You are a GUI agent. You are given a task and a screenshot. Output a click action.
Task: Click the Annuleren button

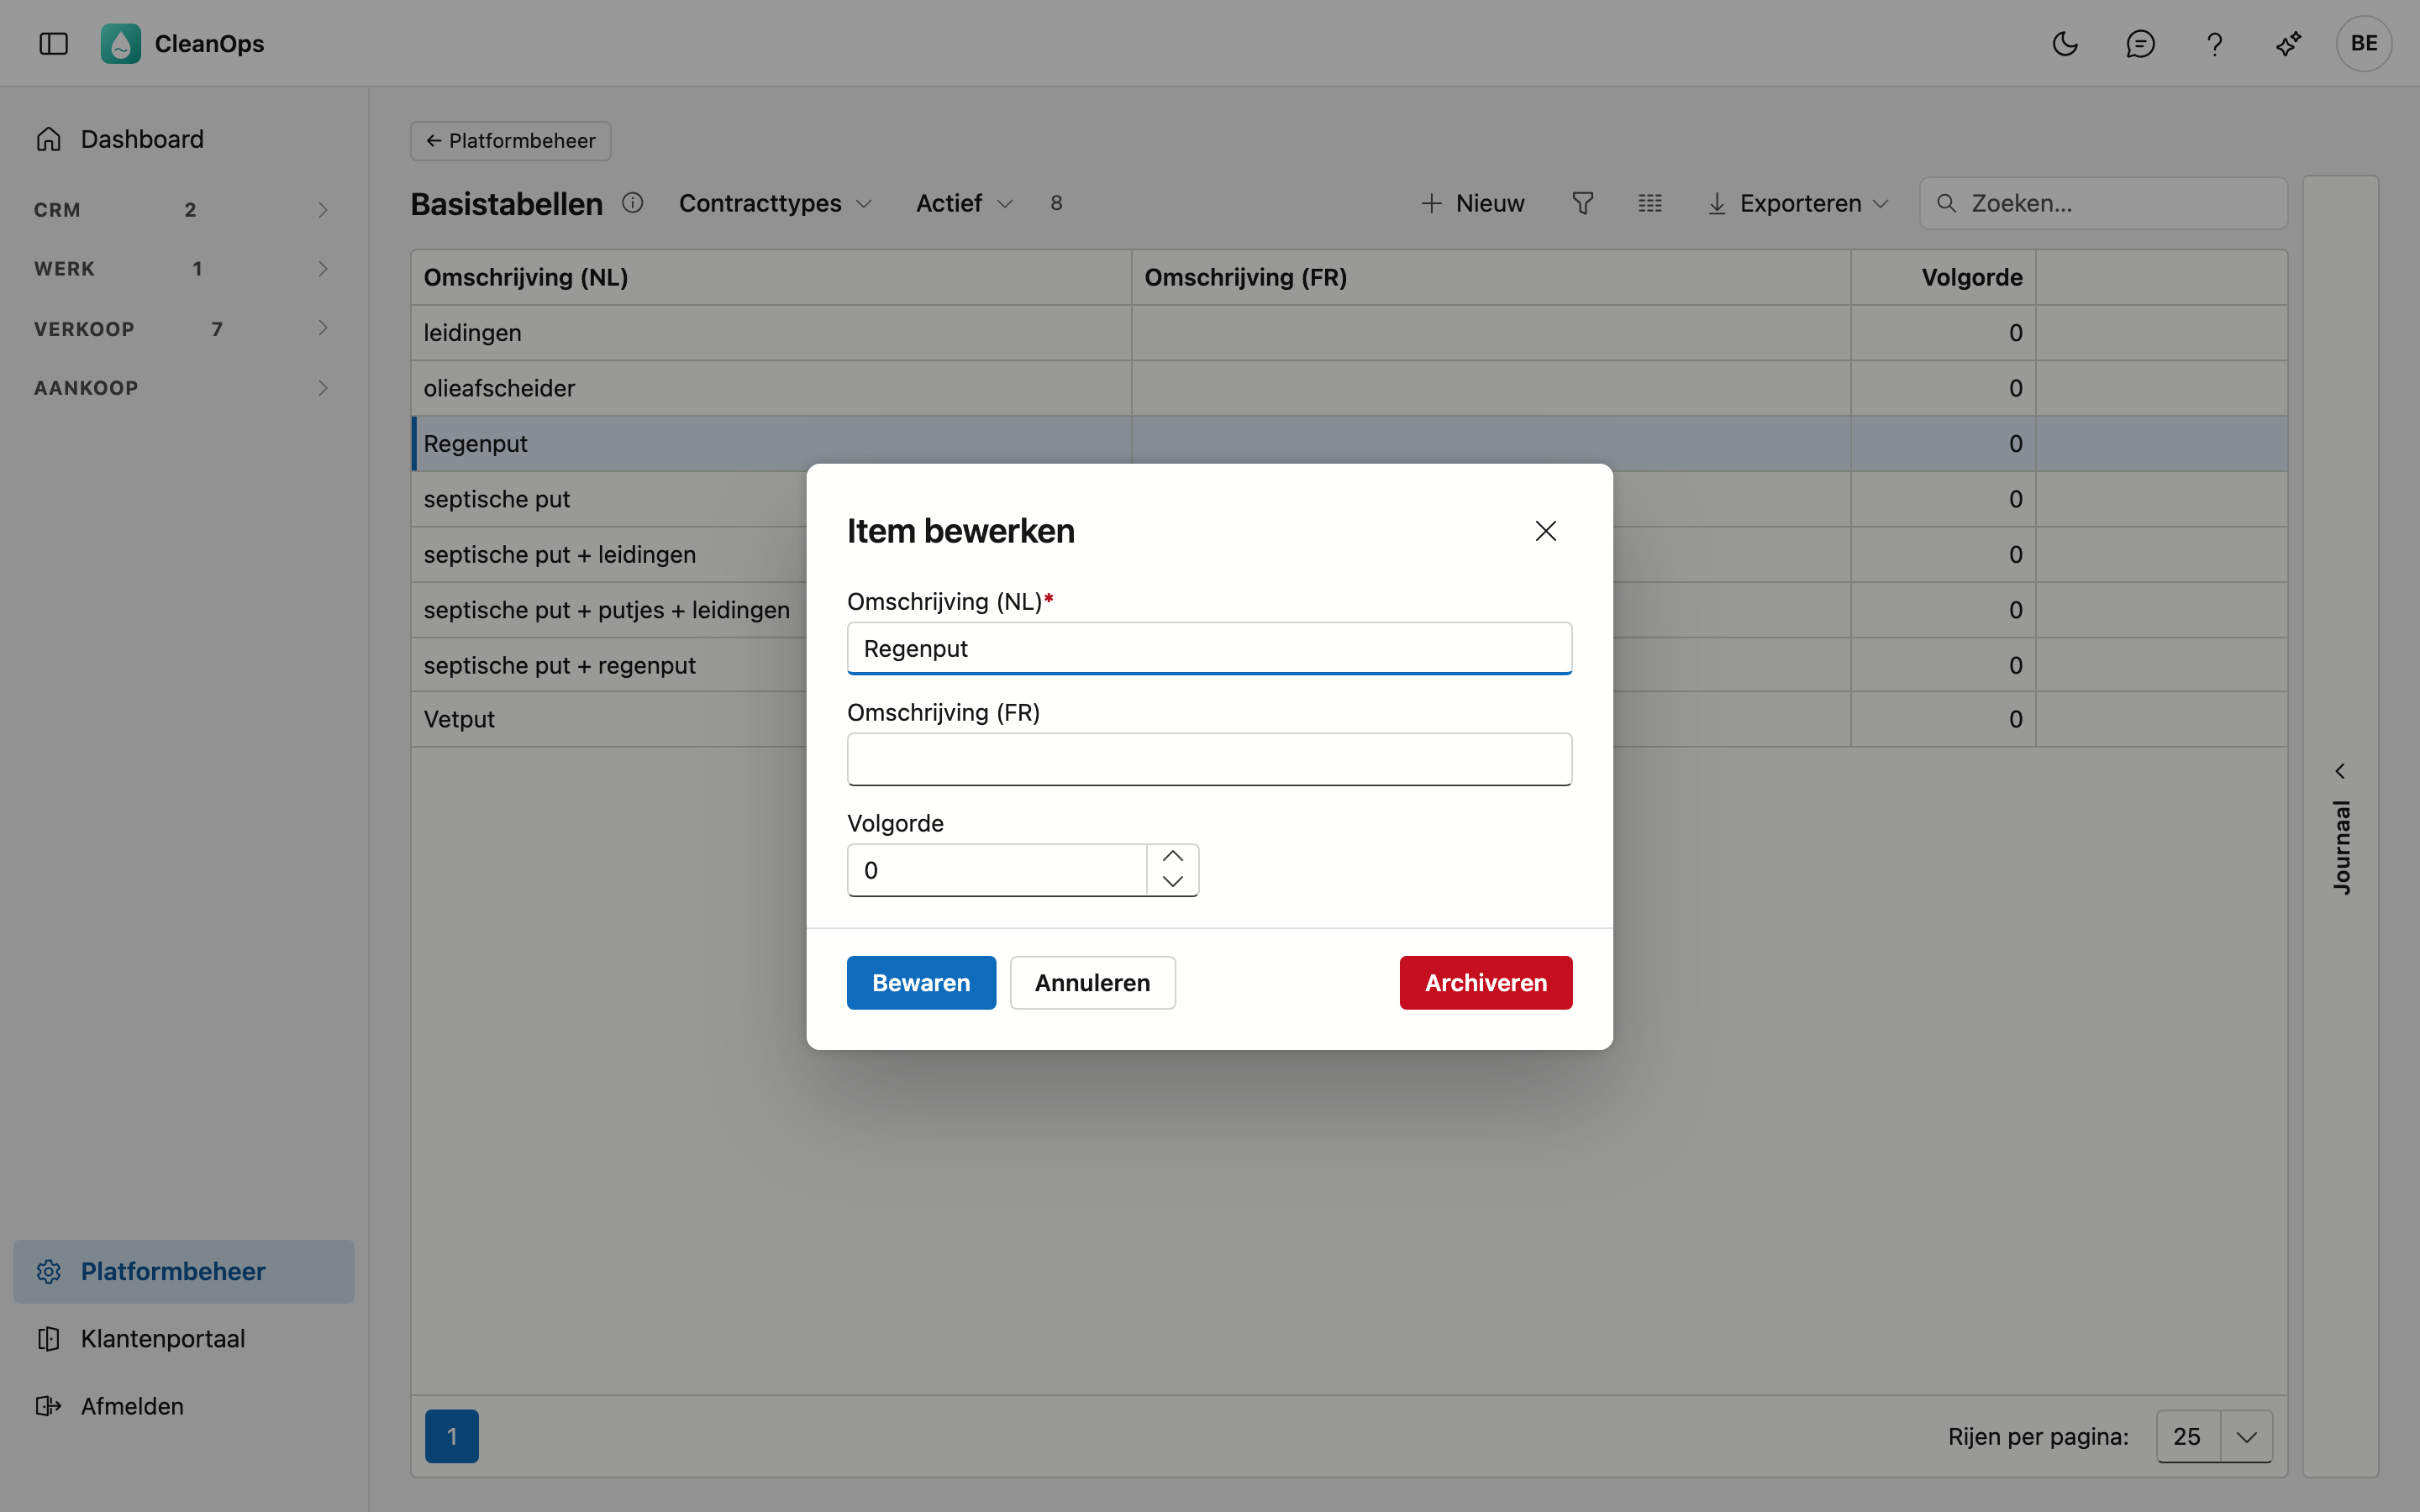pyautogui.click(x=1092, y=982)
